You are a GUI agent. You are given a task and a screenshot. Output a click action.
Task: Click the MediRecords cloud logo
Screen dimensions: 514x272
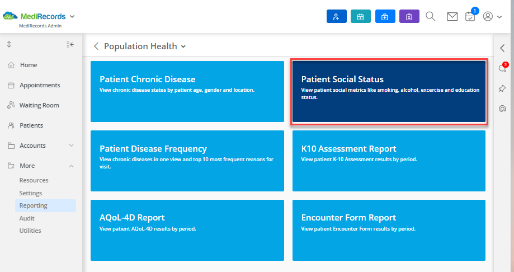10,16
